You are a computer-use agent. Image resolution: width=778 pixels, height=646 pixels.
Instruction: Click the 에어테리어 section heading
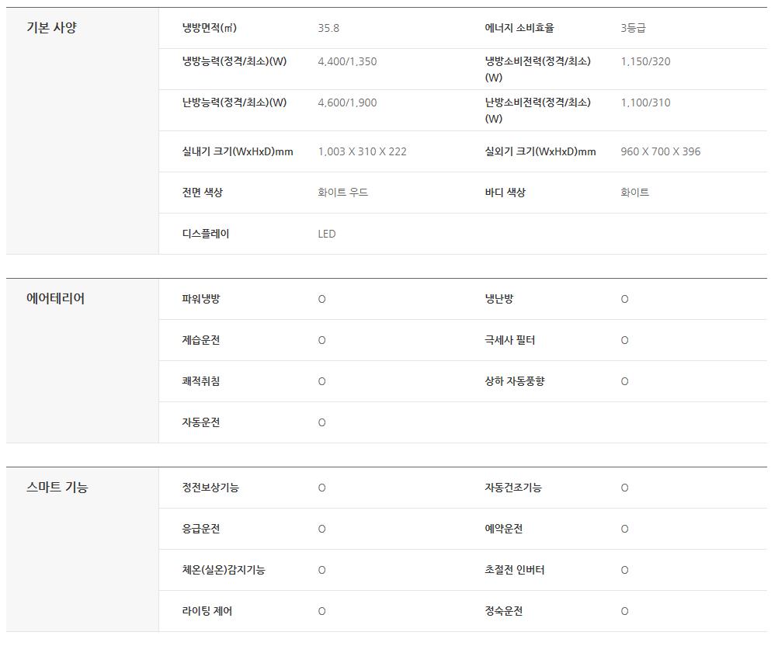coord(55,299)
